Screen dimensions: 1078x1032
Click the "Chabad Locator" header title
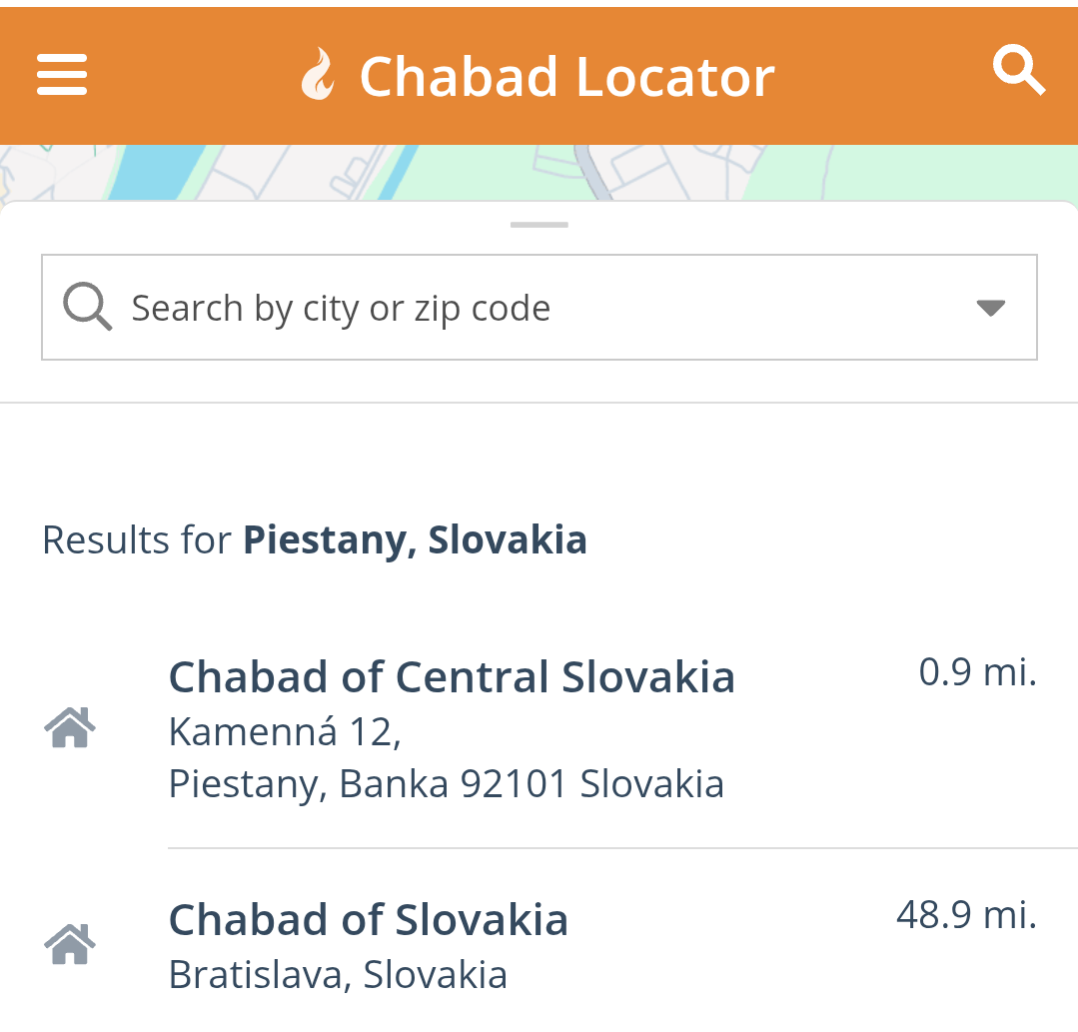[x=566, y=77]
